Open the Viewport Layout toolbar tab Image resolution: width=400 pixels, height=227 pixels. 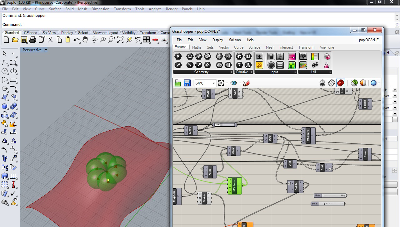pyautogui.click(x=105, y=33)
